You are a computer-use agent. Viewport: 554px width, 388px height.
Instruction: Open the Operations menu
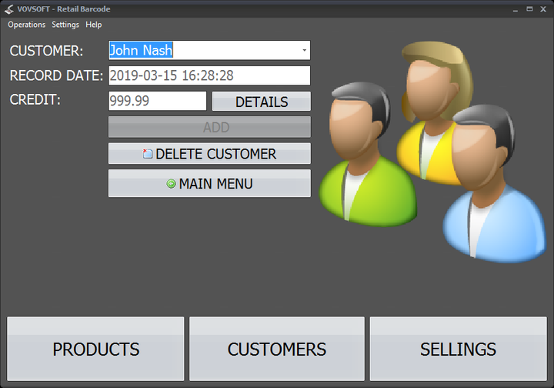coord(26,25)
